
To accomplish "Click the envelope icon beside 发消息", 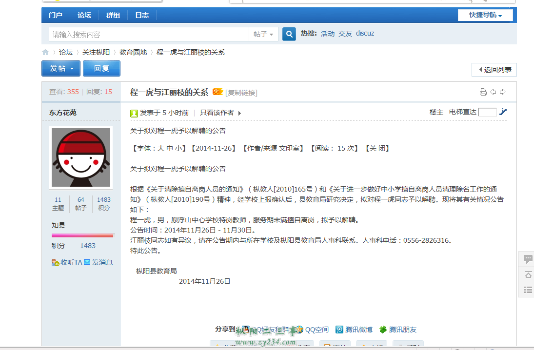I will point(87,262).
